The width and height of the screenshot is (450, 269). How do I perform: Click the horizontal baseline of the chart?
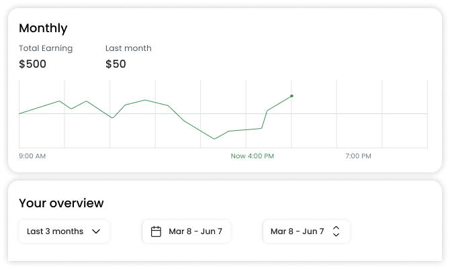tap(223, 113)
